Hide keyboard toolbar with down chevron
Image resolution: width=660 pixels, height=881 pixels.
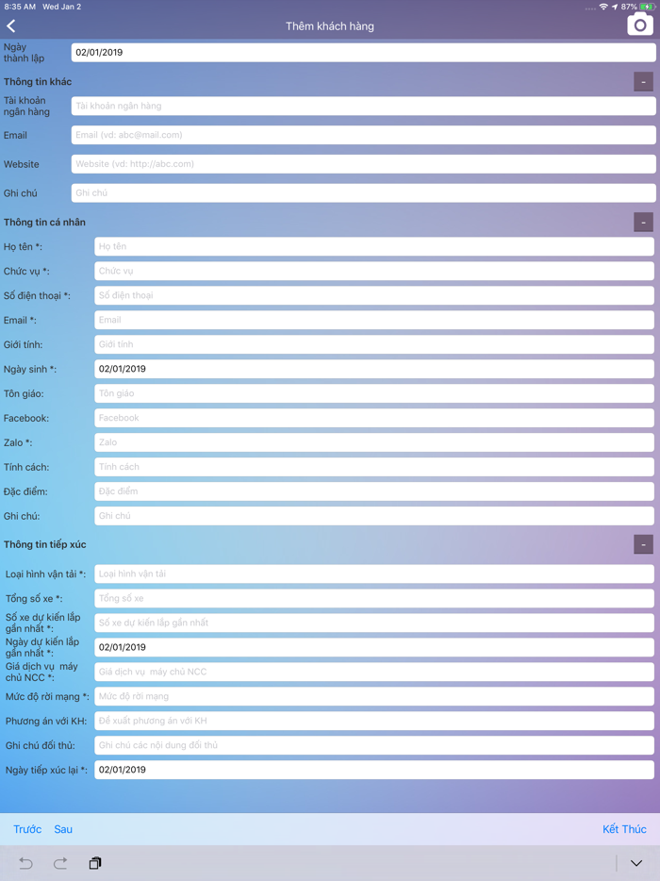coord(636,863)
